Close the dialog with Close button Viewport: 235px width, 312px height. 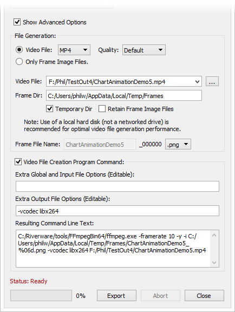point(204,296)
